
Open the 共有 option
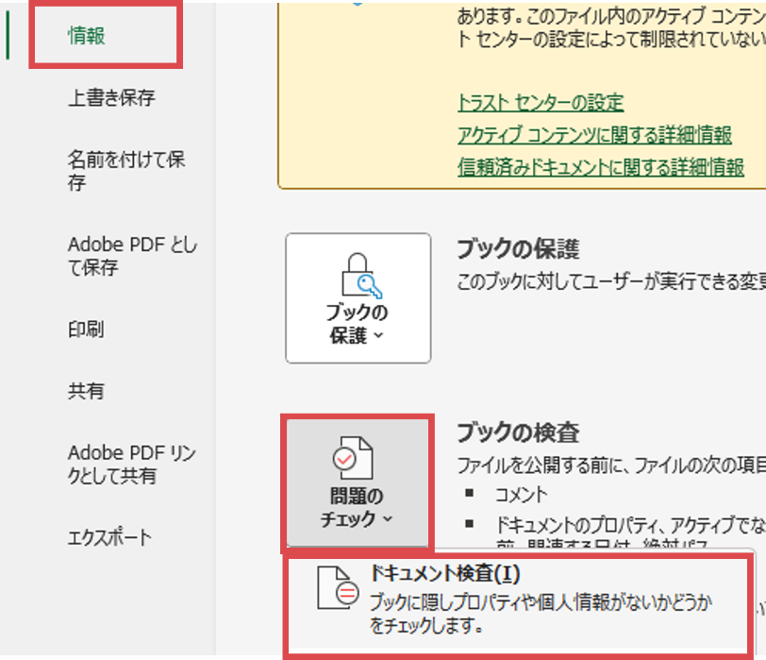click(86, 391)
